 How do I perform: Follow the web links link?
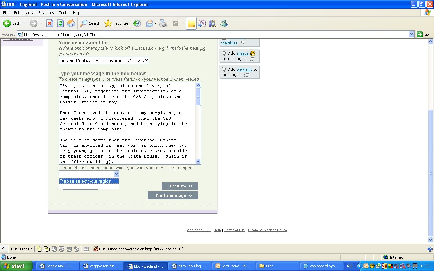tap(244, 69)
